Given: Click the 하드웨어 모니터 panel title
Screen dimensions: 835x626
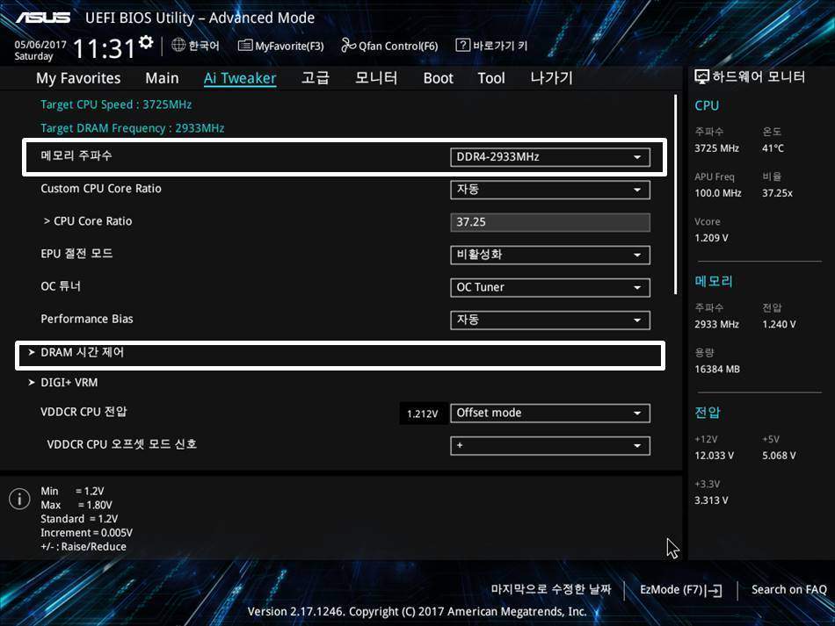Looking at the screenshot, I should coord(759,77).
